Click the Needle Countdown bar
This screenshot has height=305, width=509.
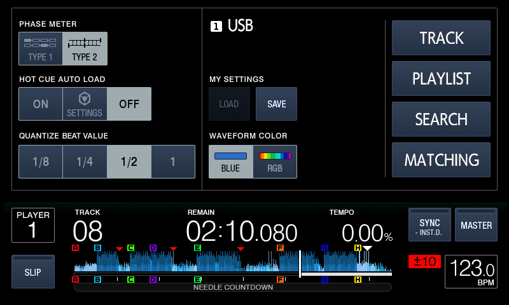[233, 287]
